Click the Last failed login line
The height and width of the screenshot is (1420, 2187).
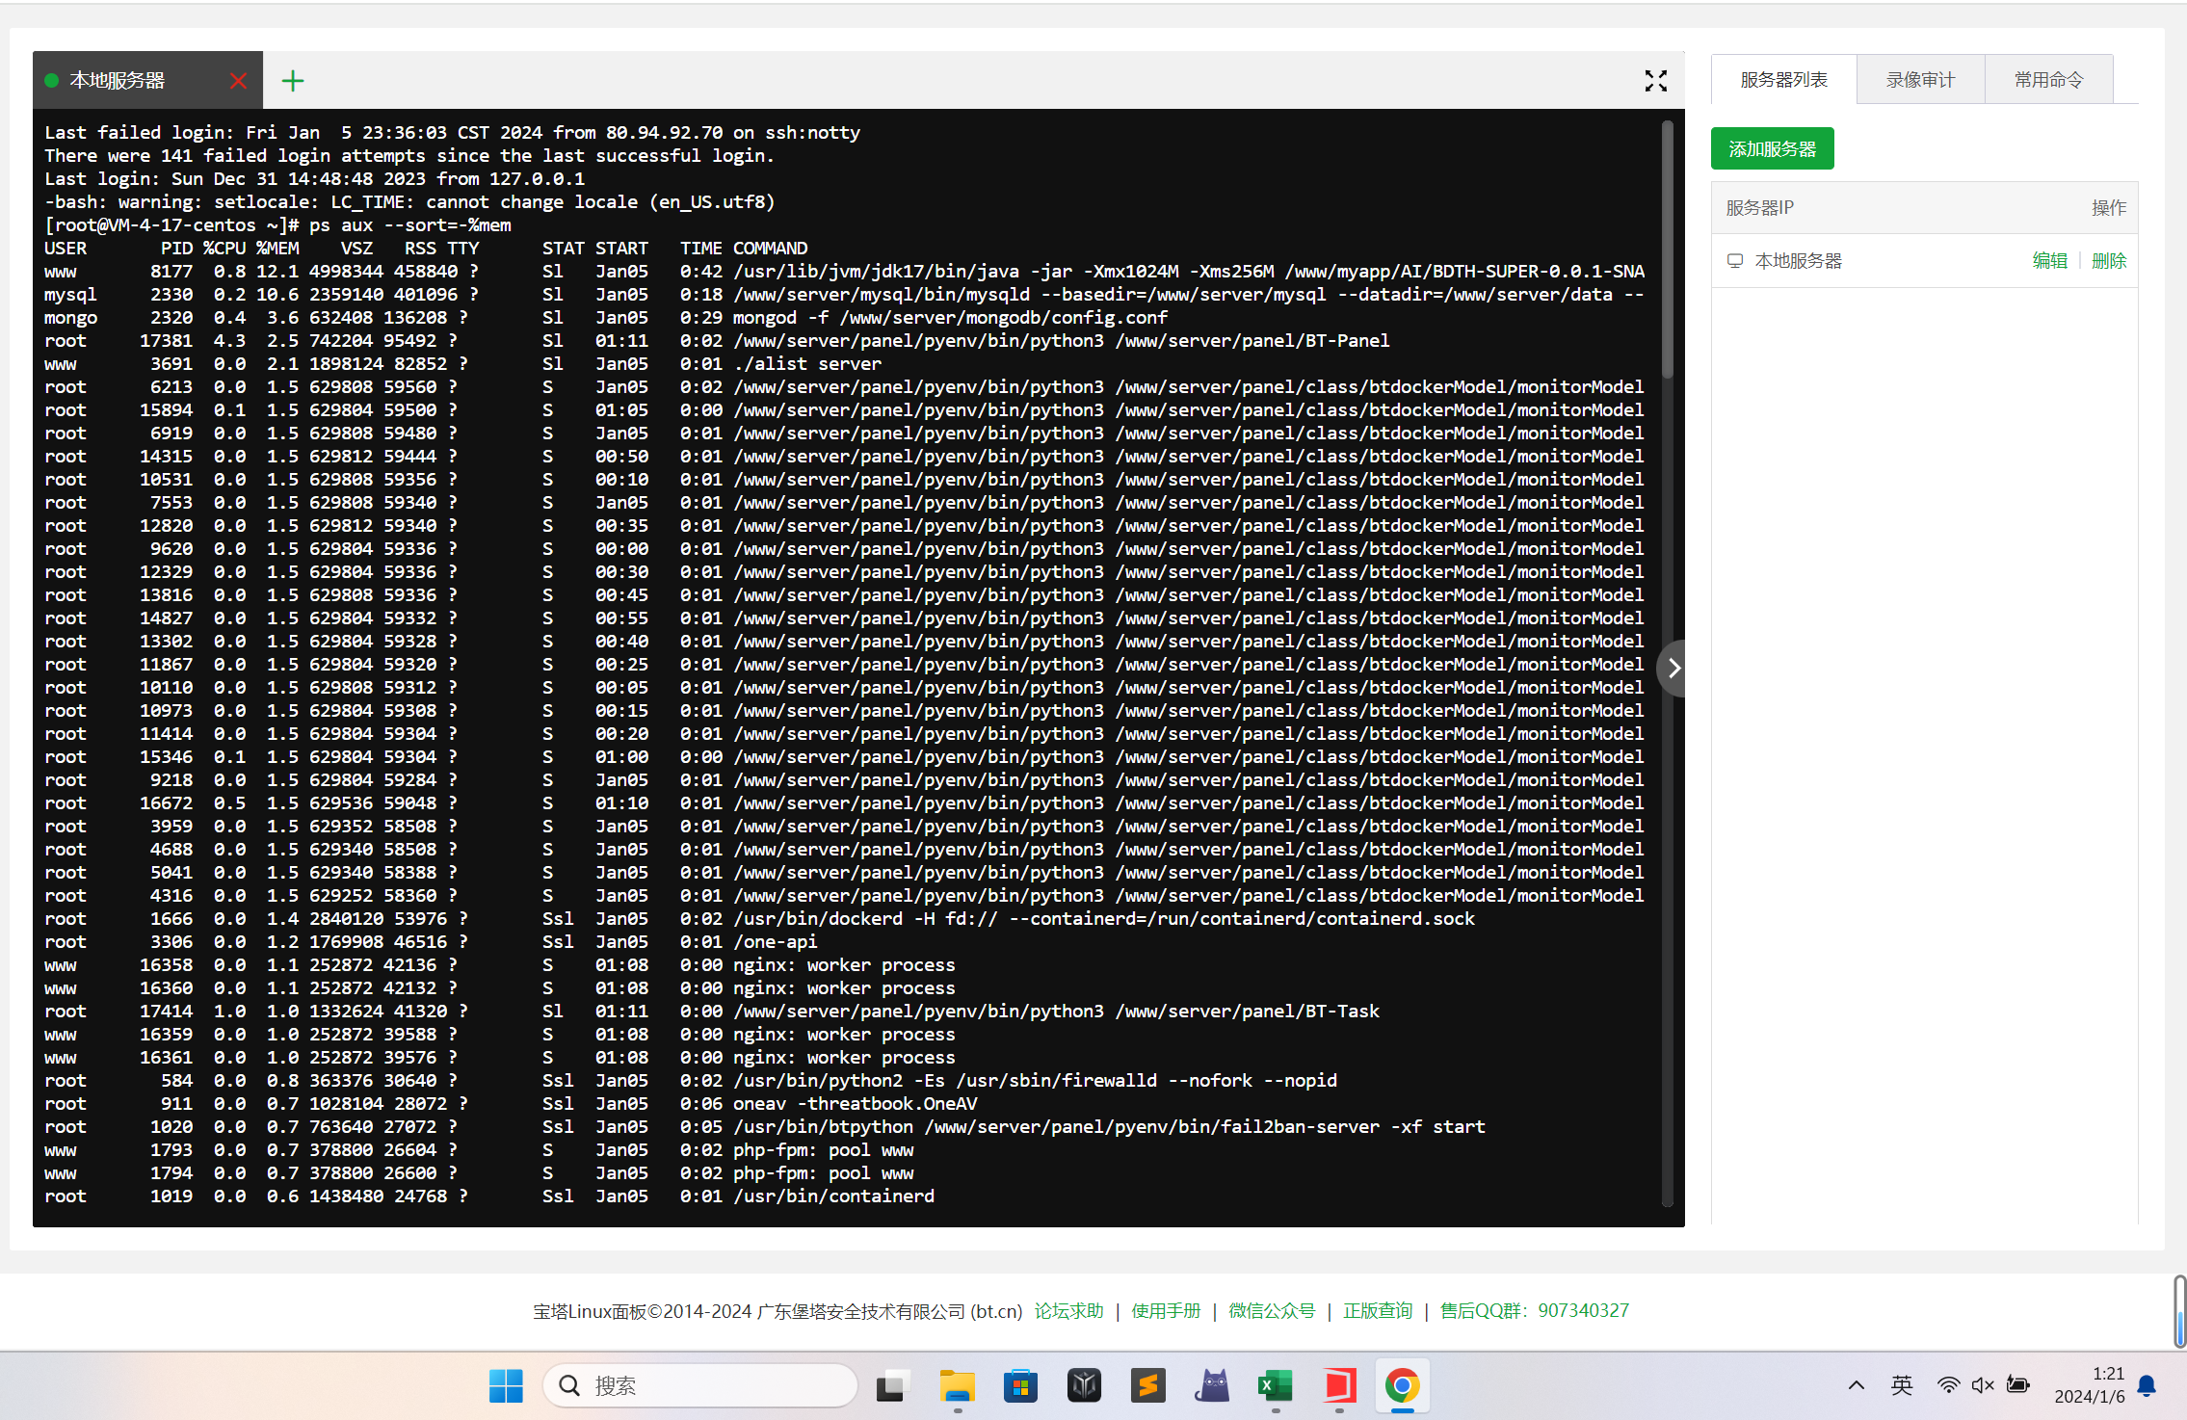click(x=453, y=133)
